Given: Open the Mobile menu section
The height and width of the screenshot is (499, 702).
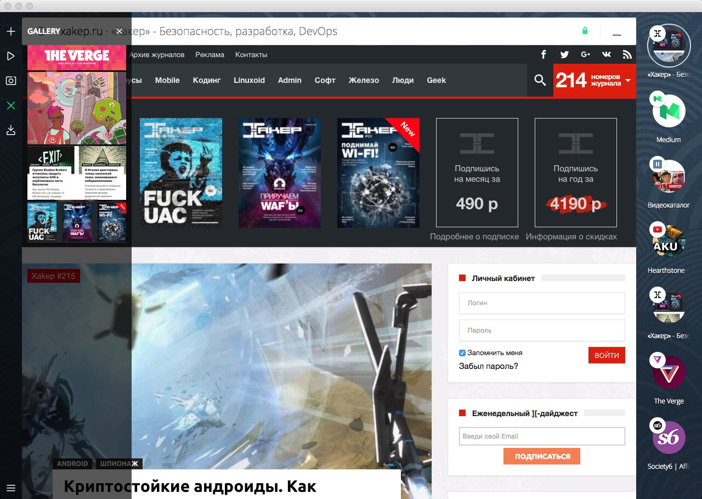Looking at the screenshot, I should tap(167, 80).
